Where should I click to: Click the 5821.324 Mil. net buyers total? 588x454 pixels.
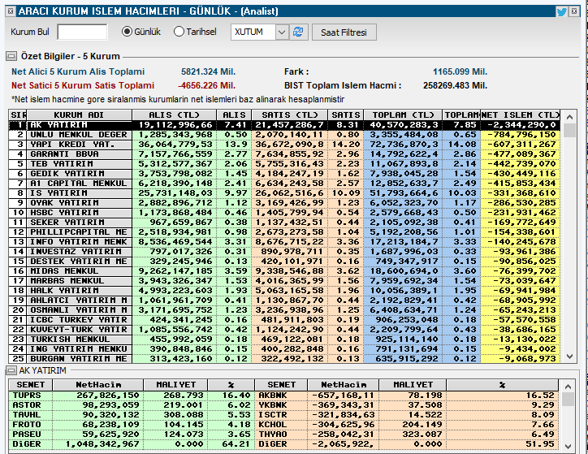coord(208,71)
